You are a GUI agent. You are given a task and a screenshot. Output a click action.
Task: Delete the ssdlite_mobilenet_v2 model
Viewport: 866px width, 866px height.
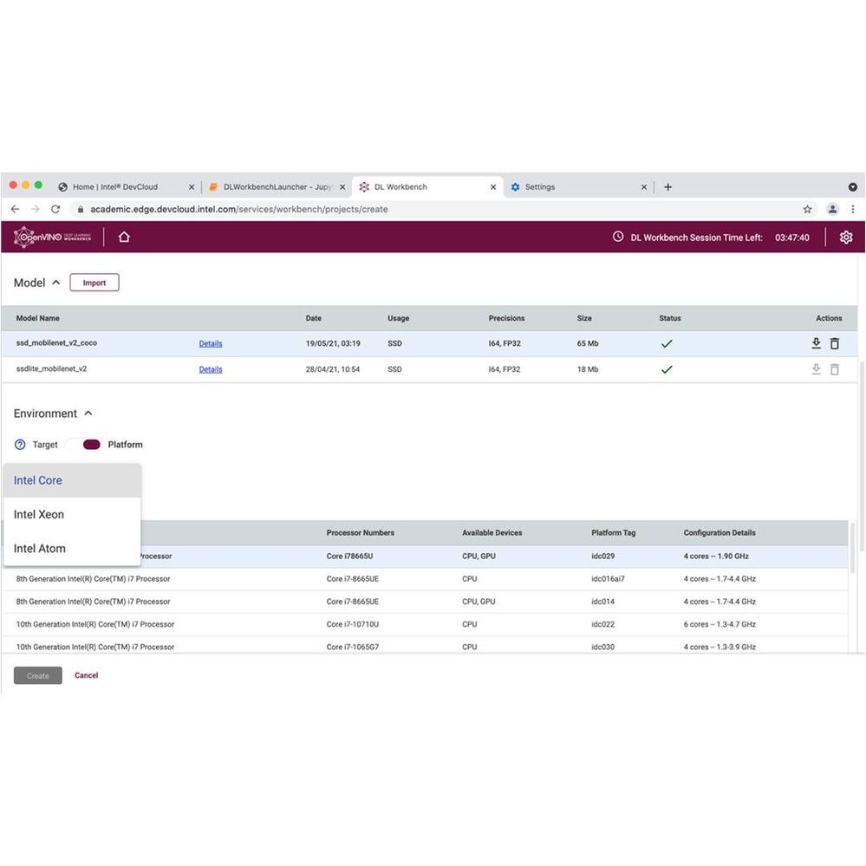[x=835, y=369]
